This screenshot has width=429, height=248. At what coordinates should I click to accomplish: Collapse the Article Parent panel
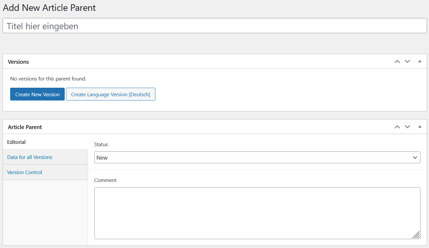[x=419, y=127]
